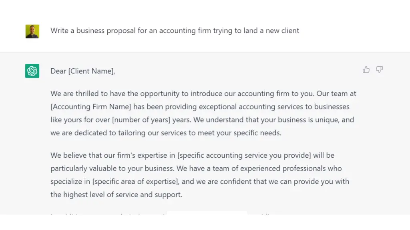Click the cut-off text line at the bottom
The image size is (410, 230).
pyautogui.click(x=161, y=214)
